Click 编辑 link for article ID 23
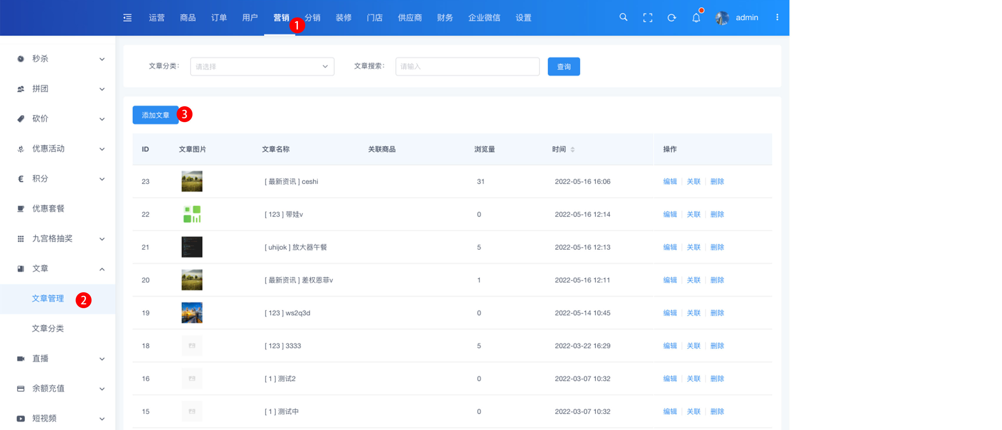Screen dimensions: 1002x430 [670, 182]
